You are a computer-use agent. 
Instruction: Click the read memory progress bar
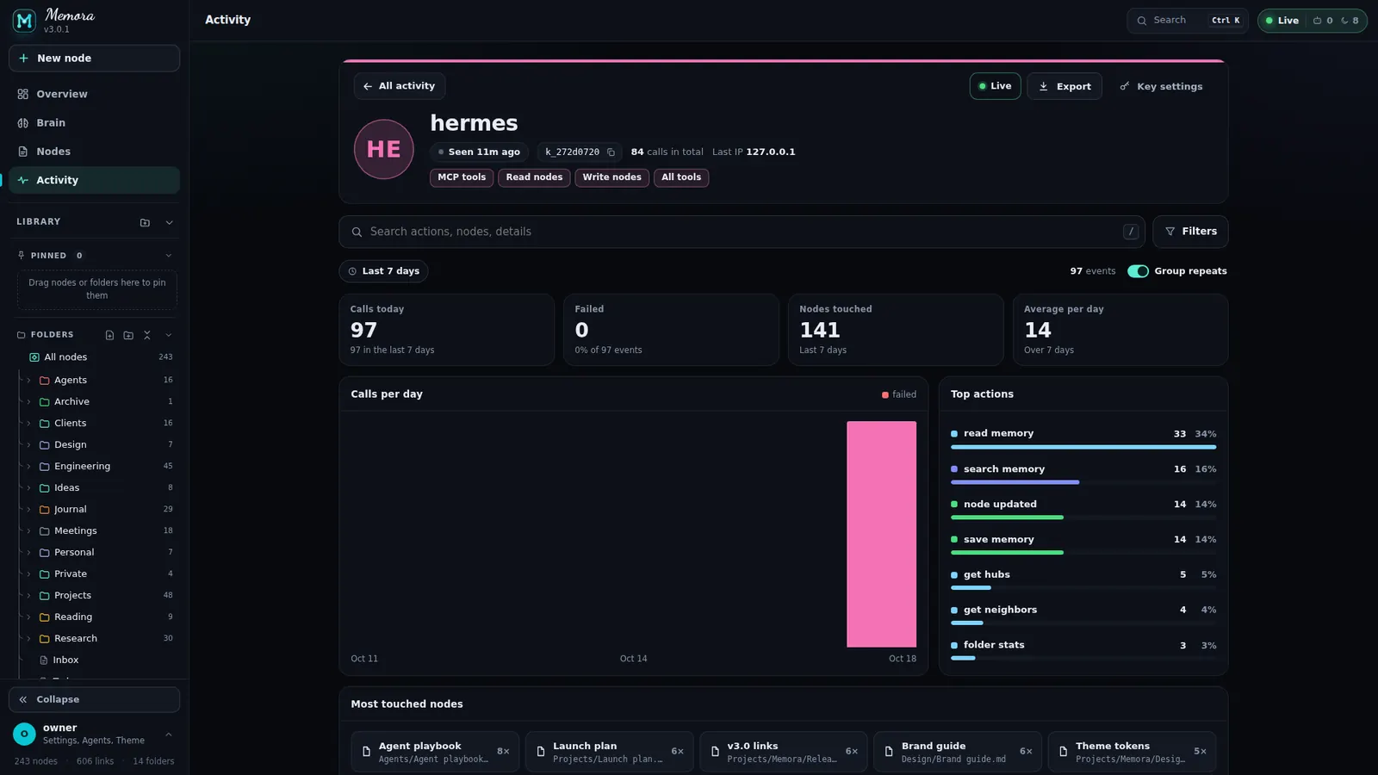pos(1083,447)
